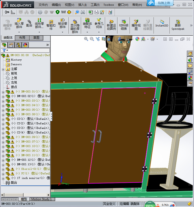This screenshot has height=207, width=194.
Task: Click the feature tree filter input field
Action: 29,50
